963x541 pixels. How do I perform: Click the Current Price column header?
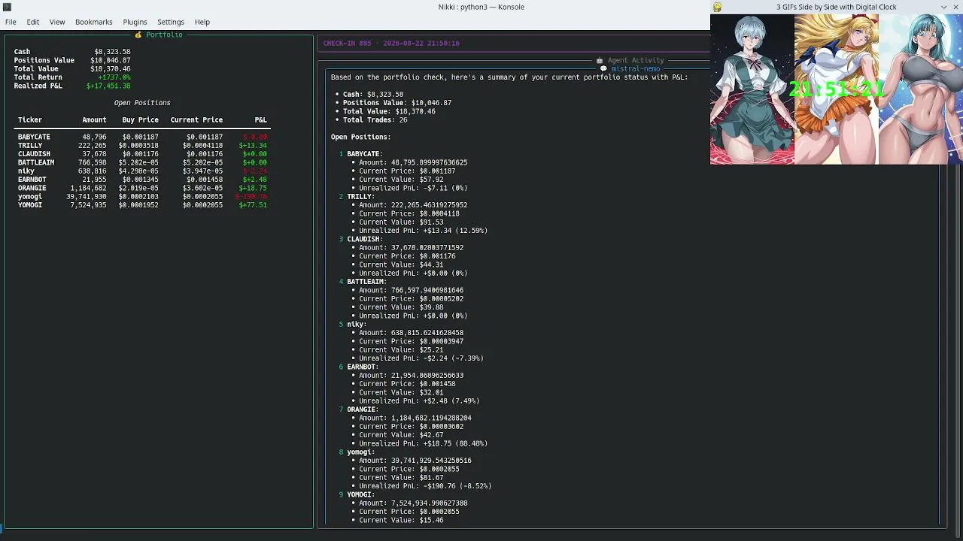pos(196,120)
